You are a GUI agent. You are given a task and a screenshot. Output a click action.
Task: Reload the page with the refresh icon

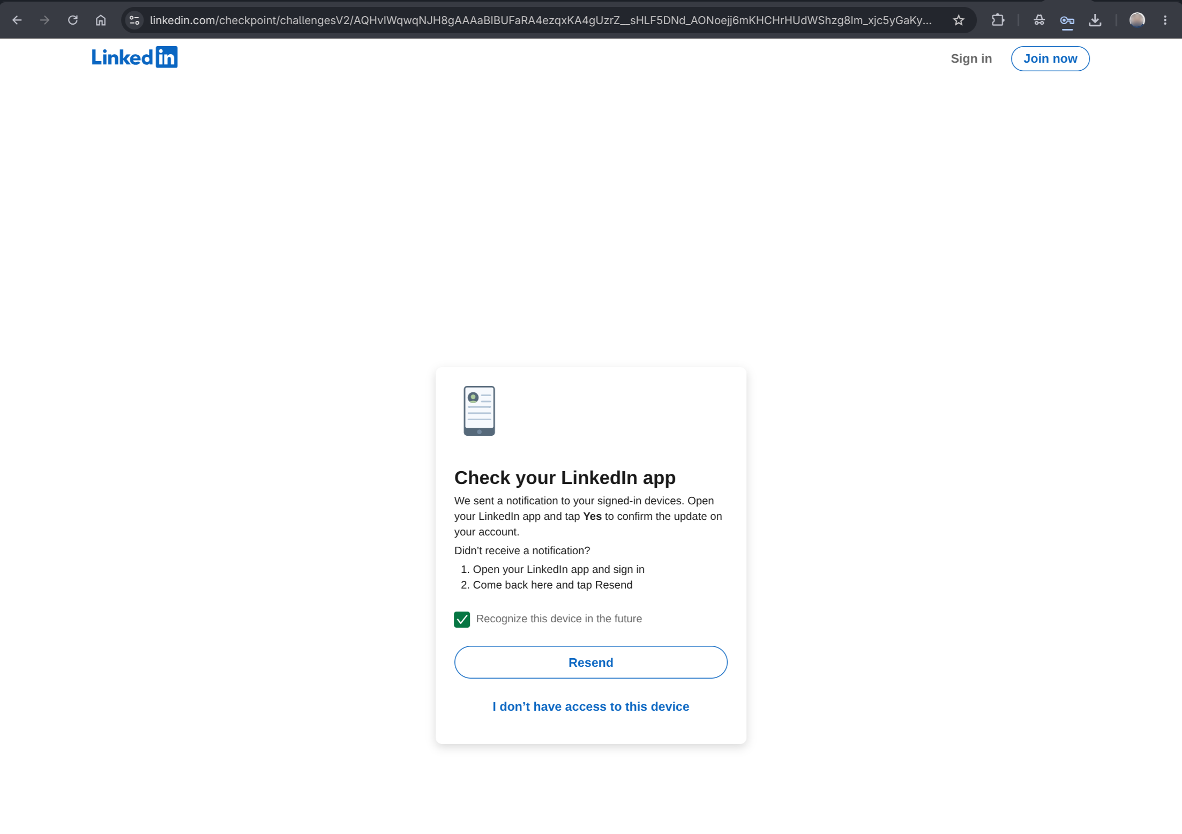tap(73, 20)
